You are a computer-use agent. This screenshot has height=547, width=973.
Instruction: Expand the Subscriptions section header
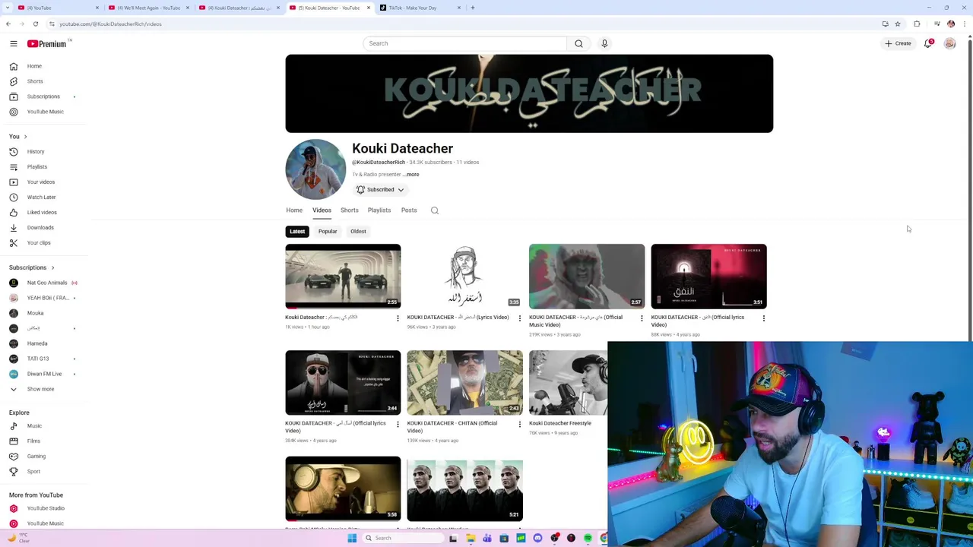32,267
